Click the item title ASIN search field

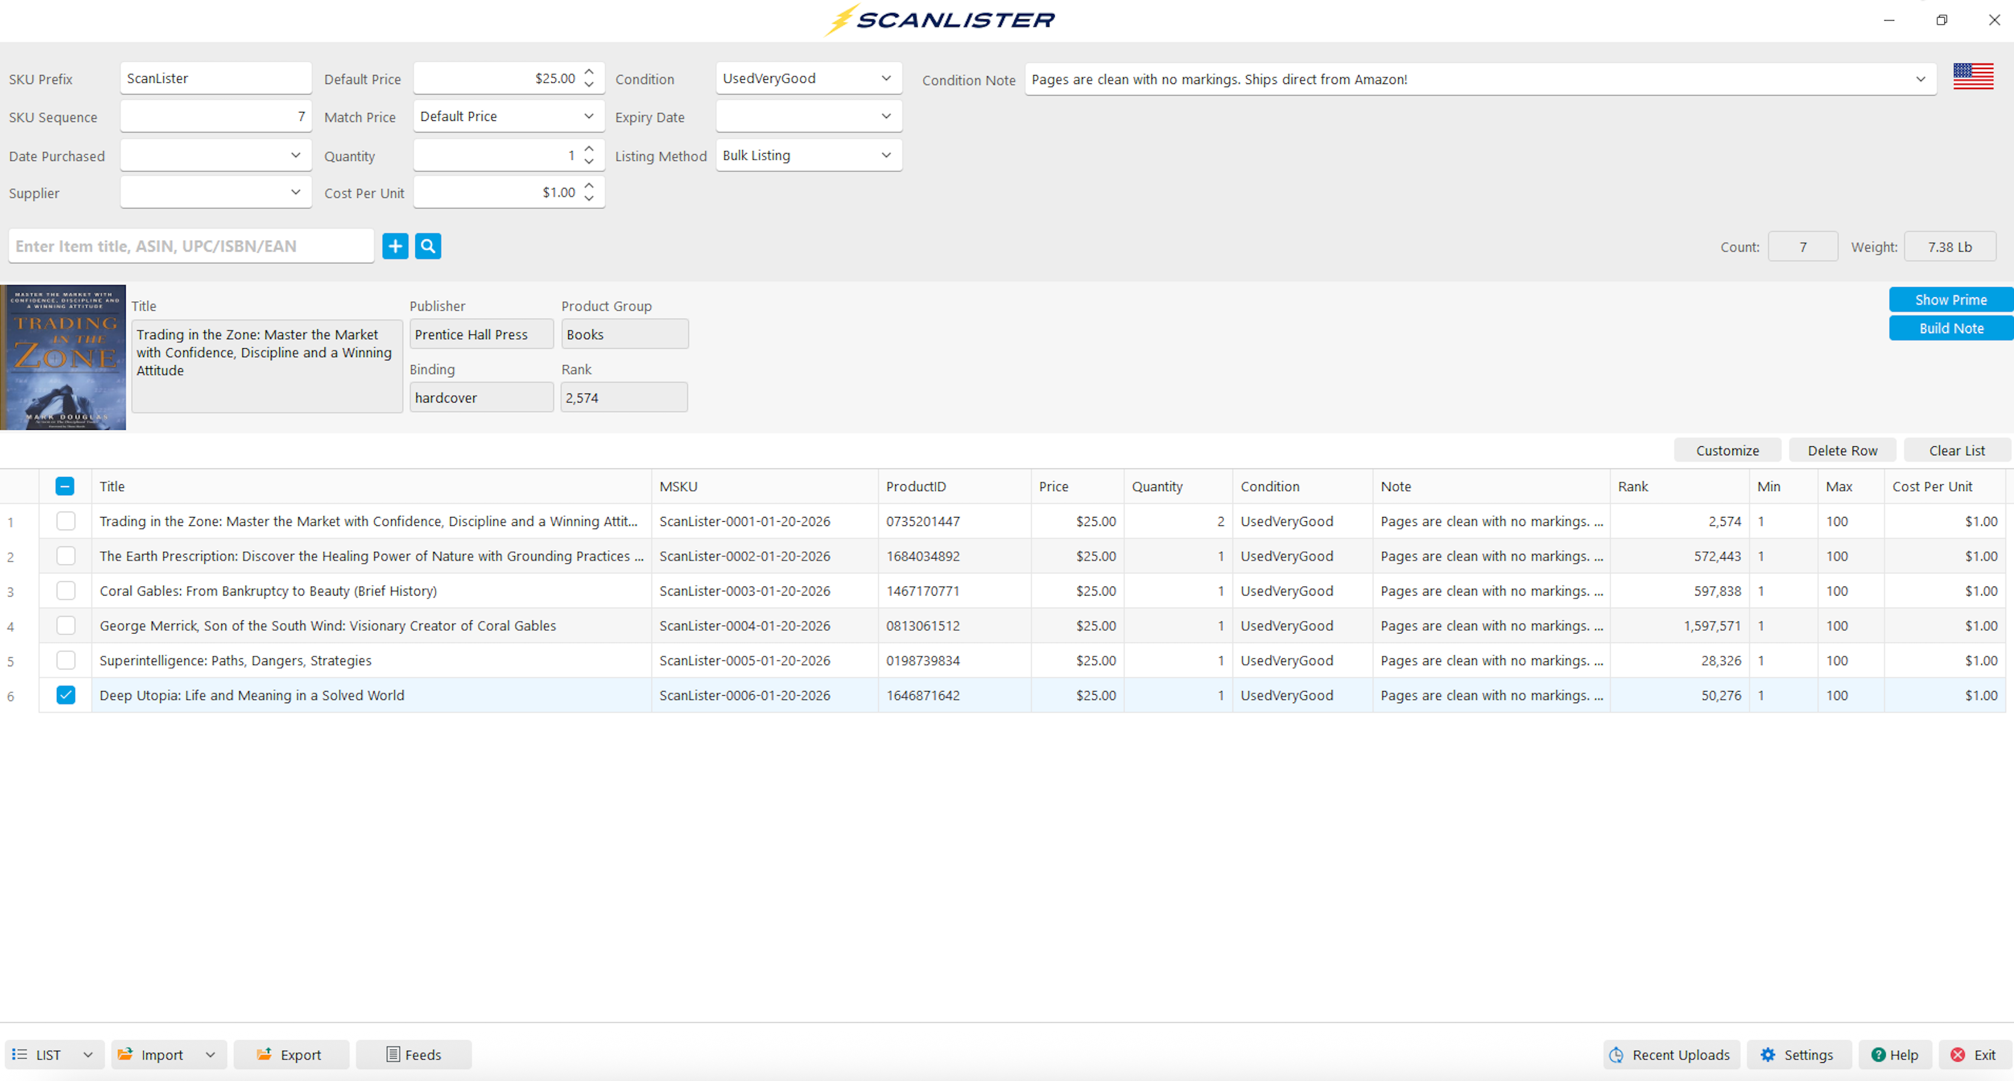click(x=191, y=247)
